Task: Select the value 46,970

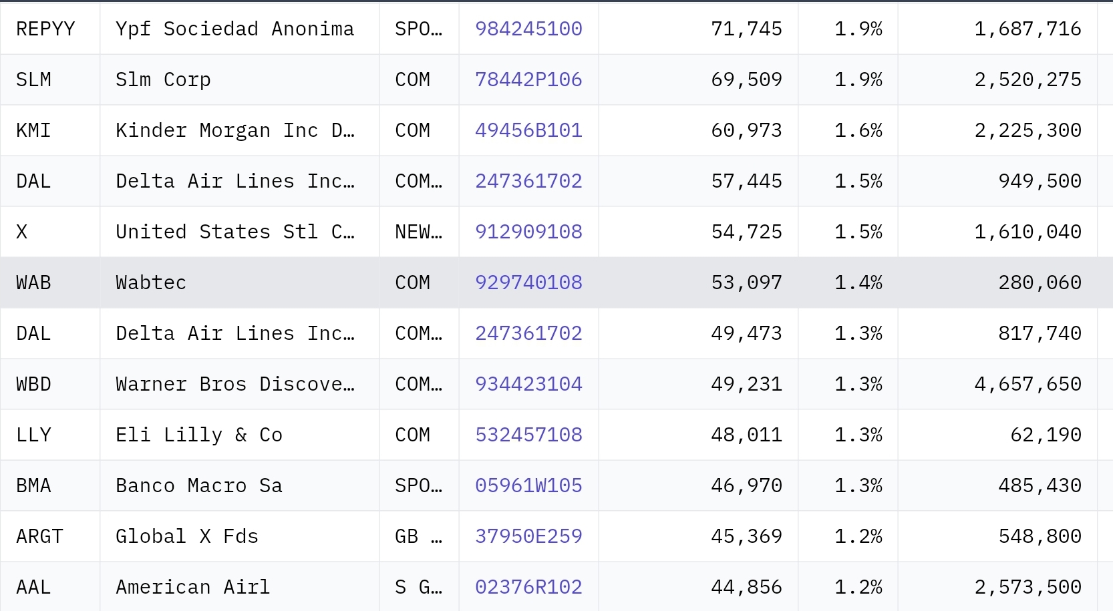Action: 746,485
